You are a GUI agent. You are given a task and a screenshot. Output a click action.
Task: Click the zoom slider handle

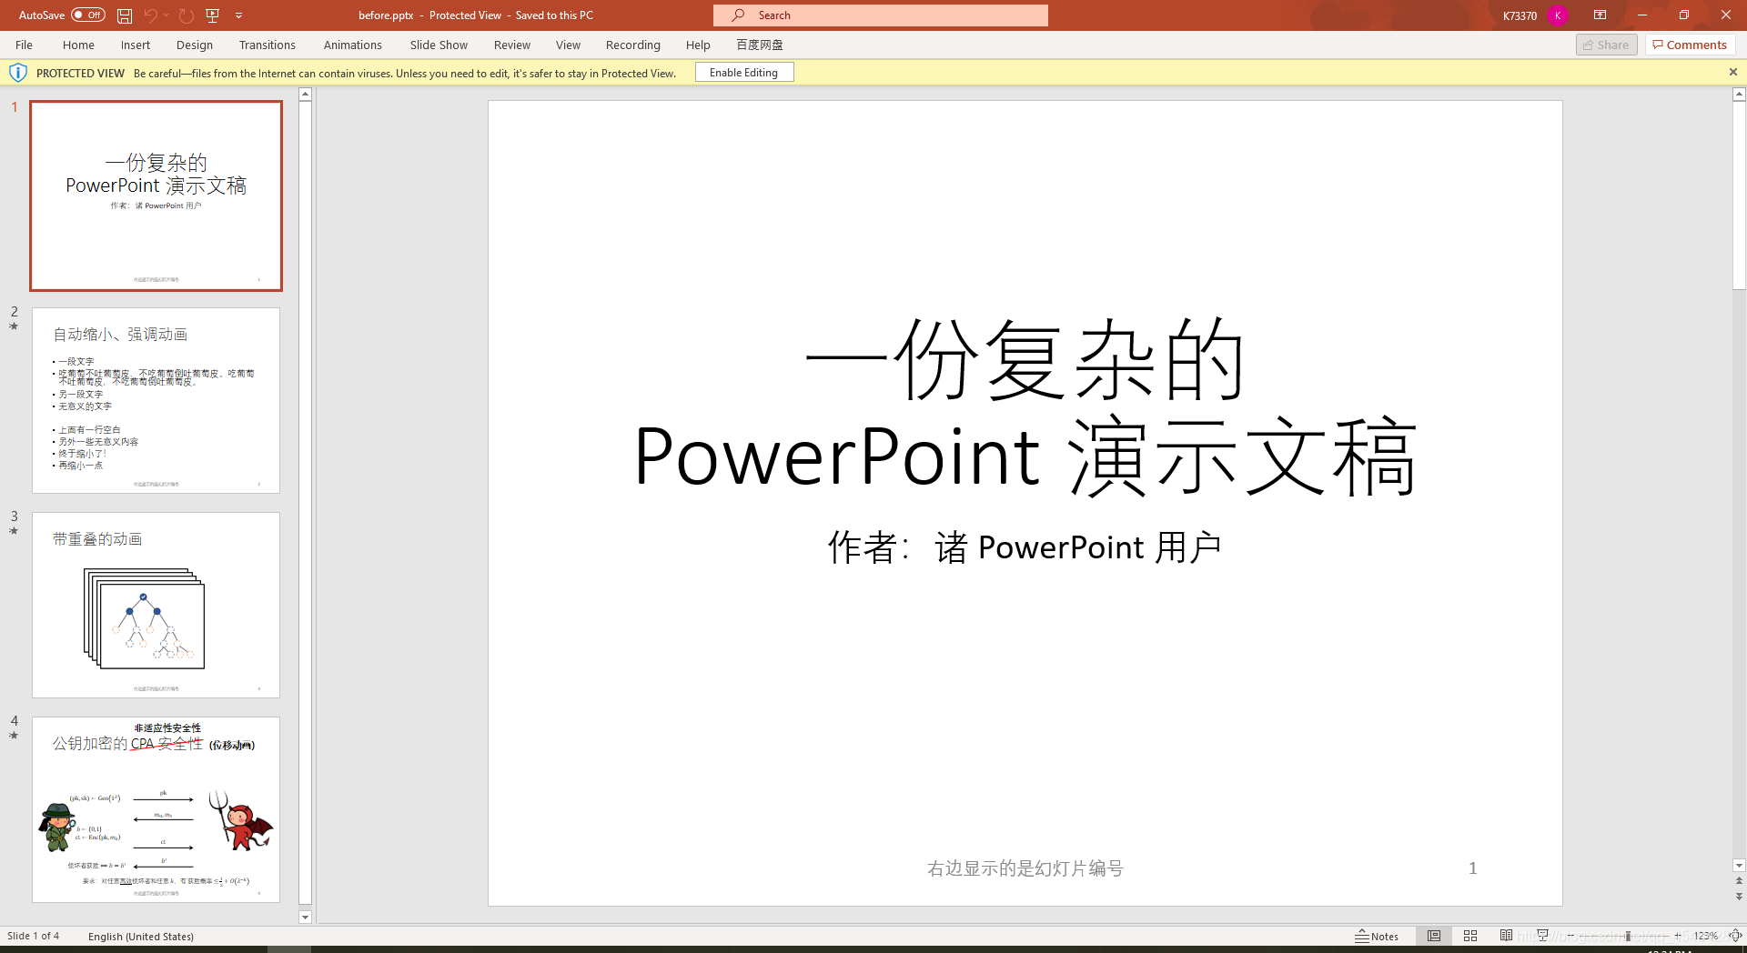click(1629, 936)
